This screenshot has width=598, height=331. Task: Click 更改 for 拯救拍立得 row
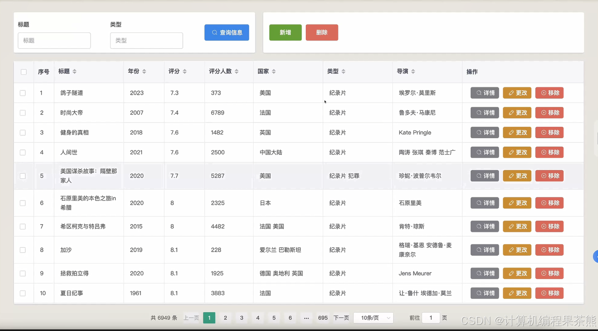pyautogui.click(x=517, y=273)
